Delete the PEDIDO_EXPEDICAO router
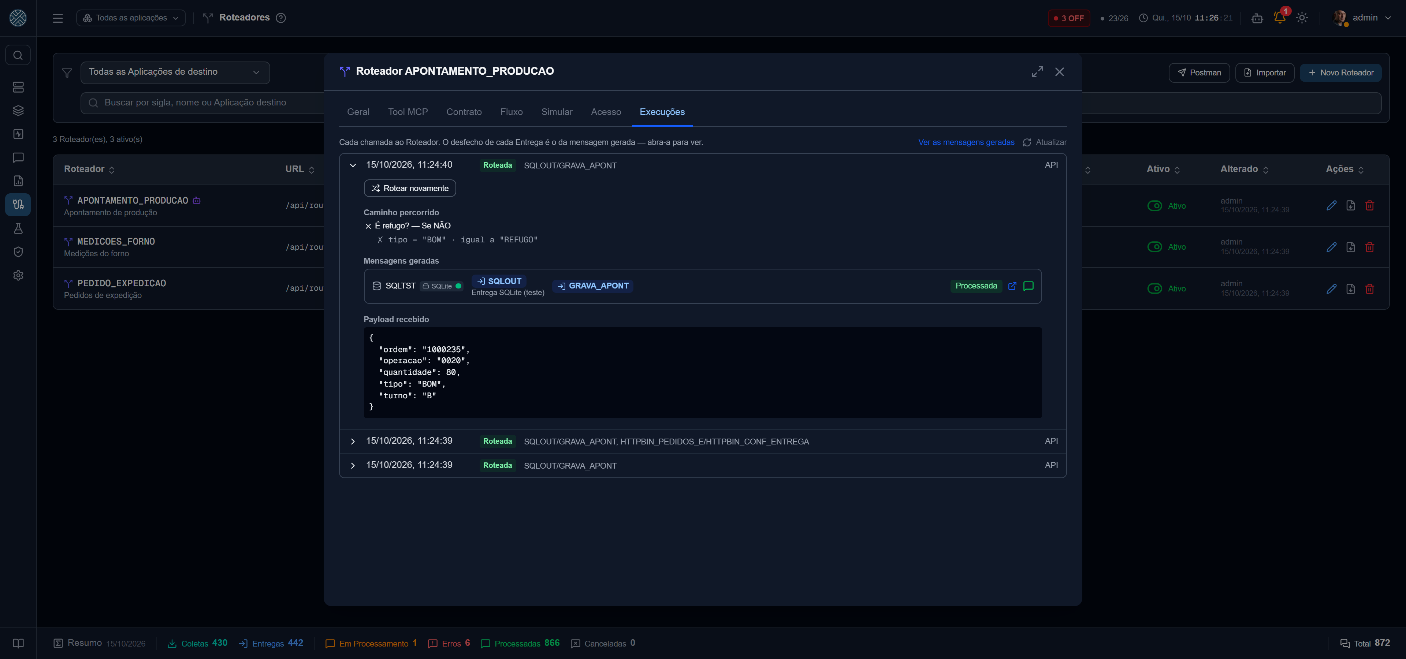1406x659 pixels. (1369, 288)
